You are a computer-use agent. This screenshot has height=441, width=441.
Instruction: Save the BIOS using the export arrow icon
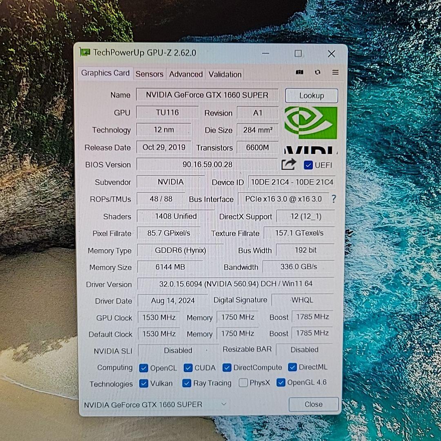point(288,165)
